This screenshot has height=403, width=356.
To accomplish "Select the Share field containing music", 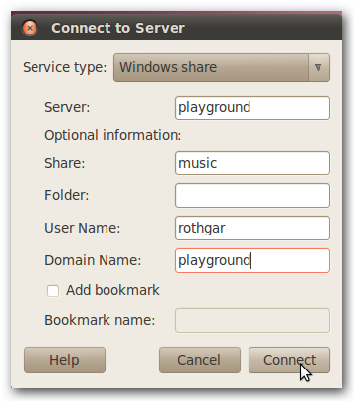I will click(x=252, y=163).
